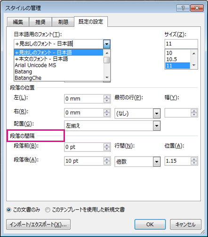Increase the 位置 line spacing value
This screenshot has height=237, width=208.
pos(194,159)
